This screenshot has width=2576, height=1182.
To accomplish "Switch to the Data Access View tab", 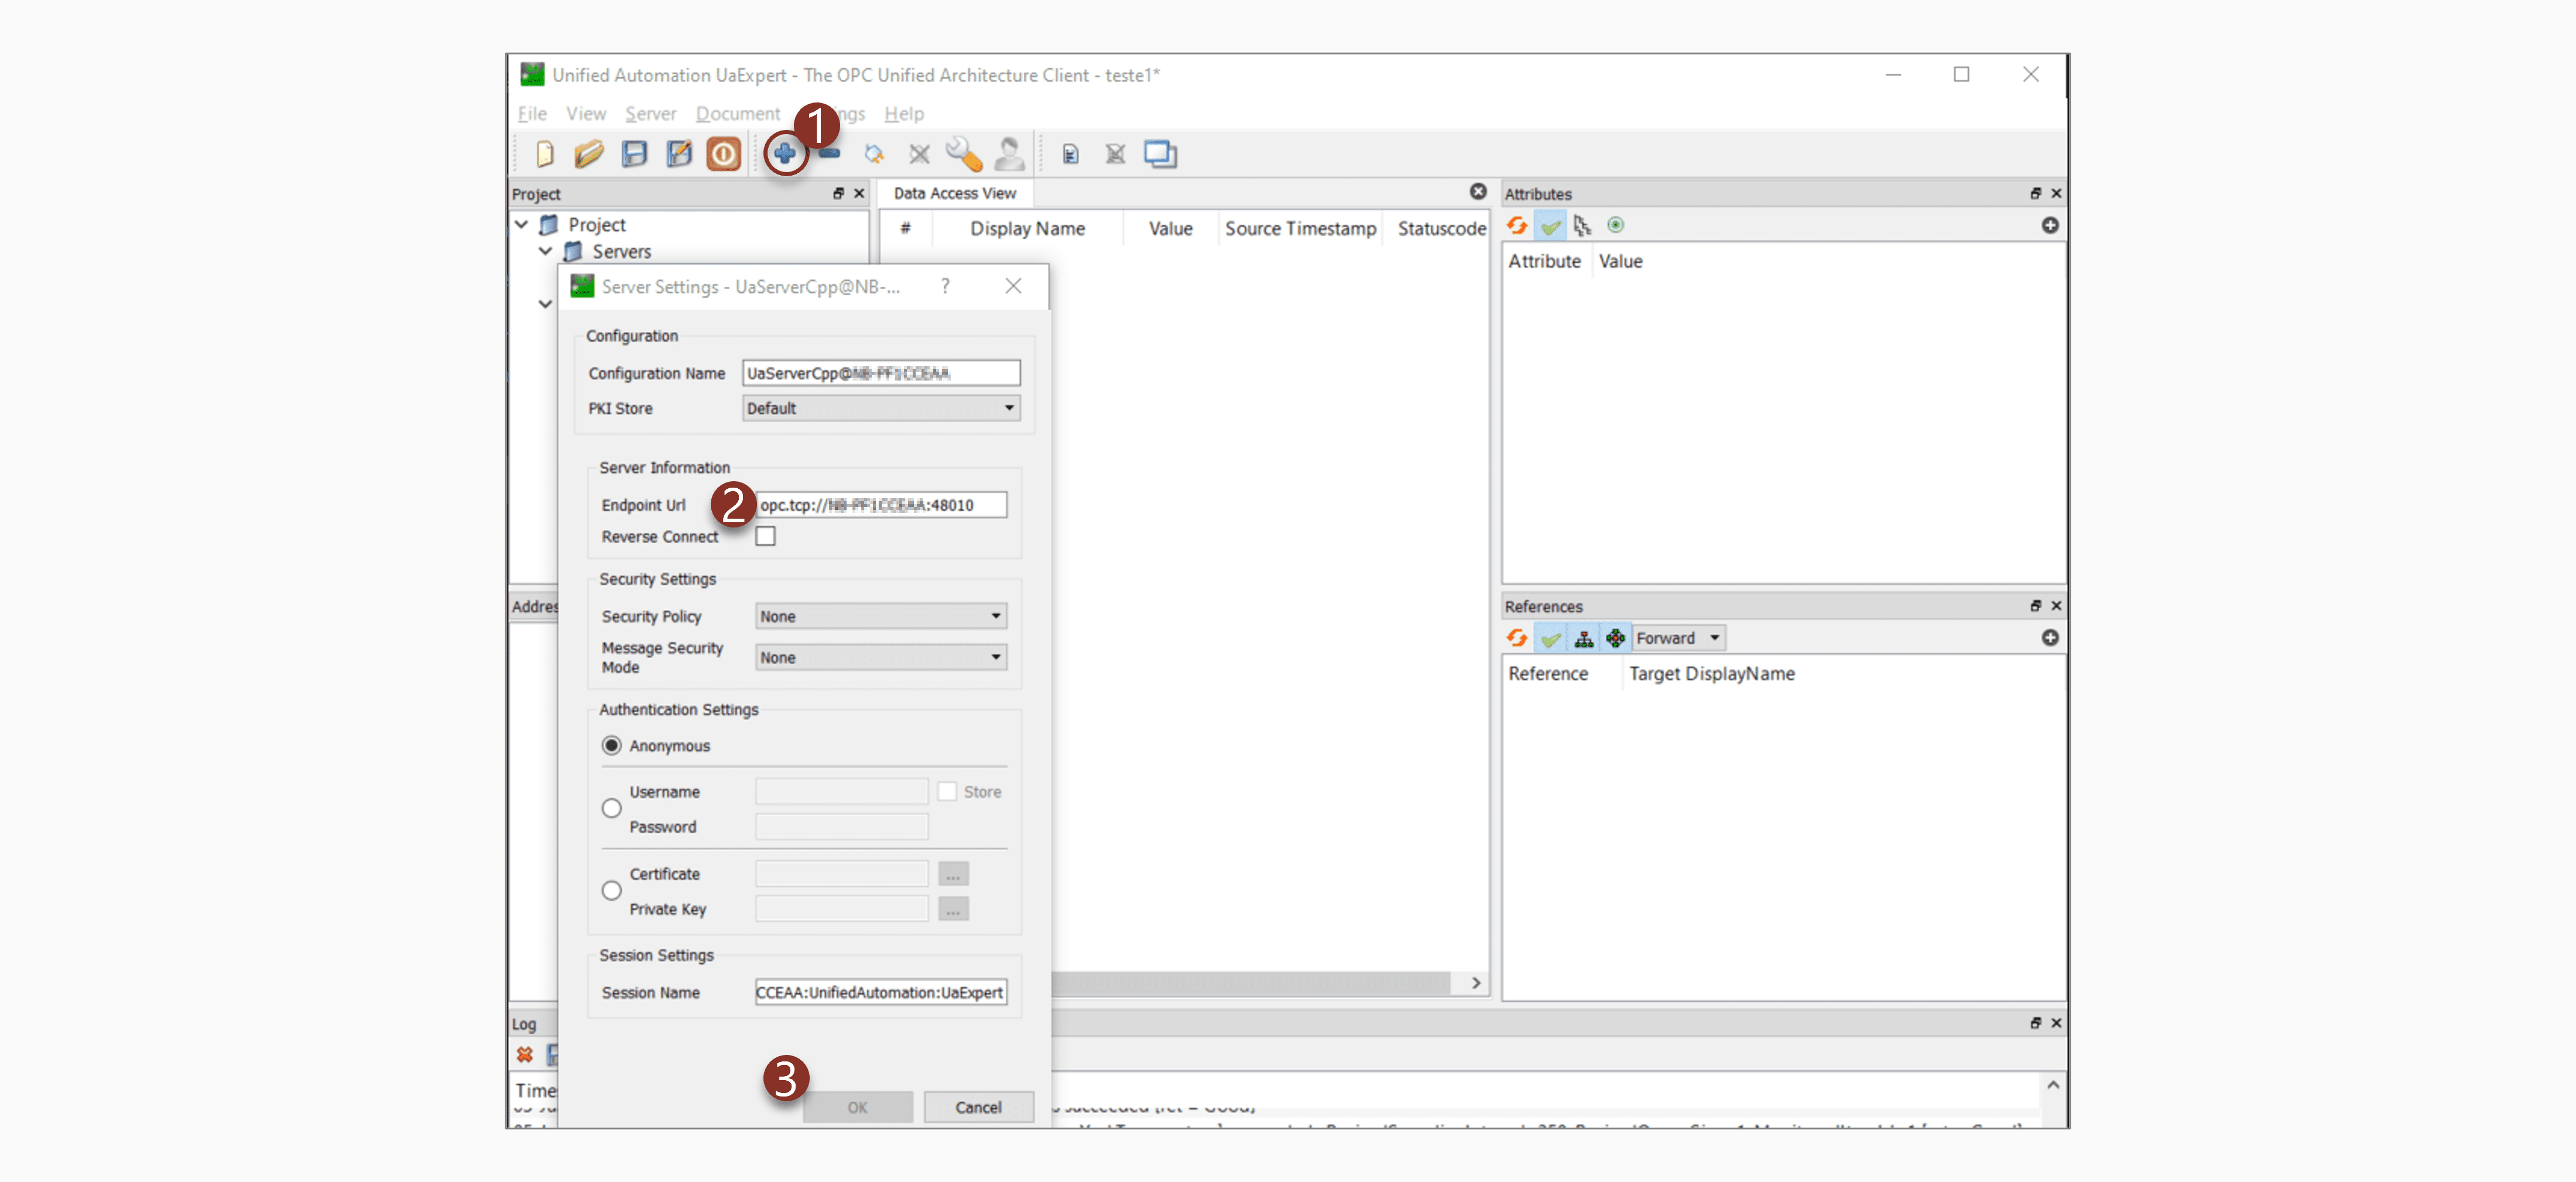I will pos(954,194).
